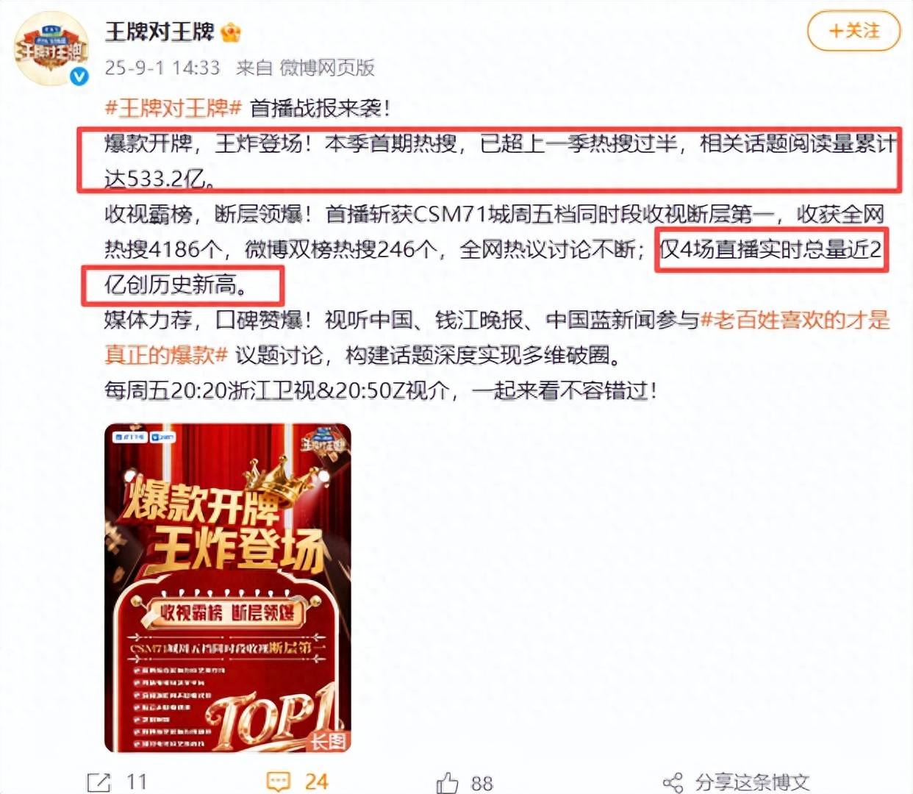Open the 王牌对王牌 profile avatar

51,49
